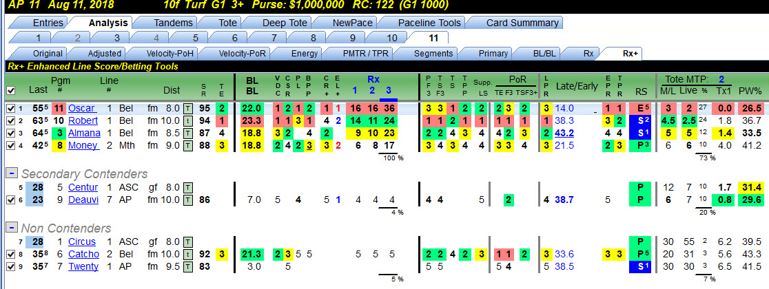The width and height of the screenshot is (769, 289).
Task: Open the Oscar horse link
Action: (81, 108)
